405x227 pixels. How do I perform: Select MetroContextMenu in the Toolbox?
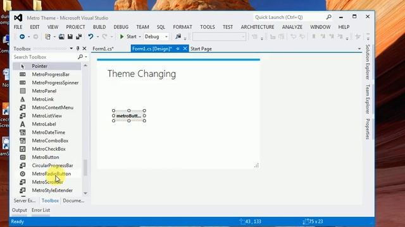point(47,107)
